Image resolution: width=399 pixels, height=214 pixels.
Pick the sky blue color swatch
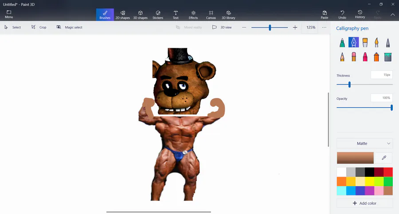pyautogui.click(x=351, y=191)
